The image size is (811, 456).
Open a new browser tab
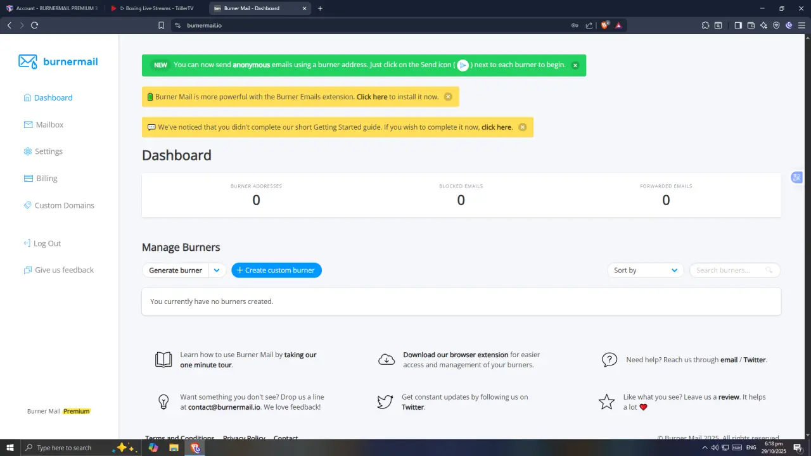point(320,8)
